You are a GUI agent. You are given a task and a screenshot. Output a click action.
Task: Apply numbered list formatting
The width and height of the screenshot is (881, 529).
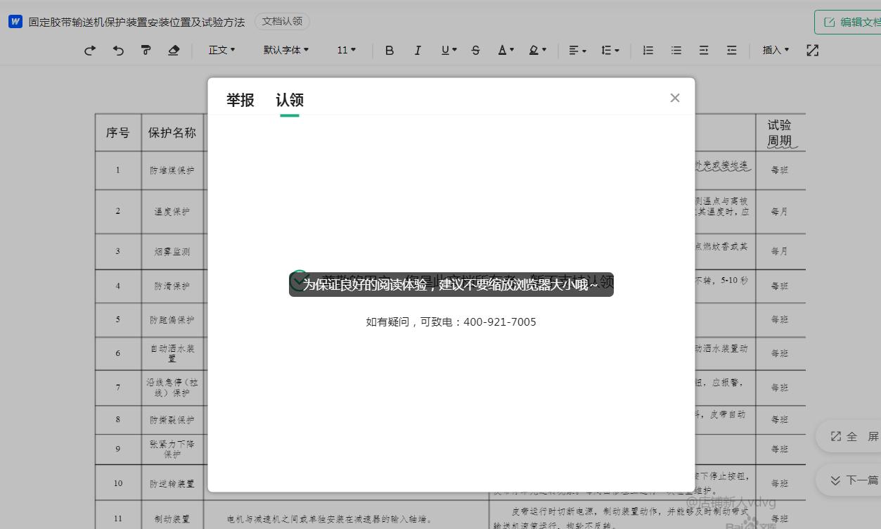tap(648, 50)
